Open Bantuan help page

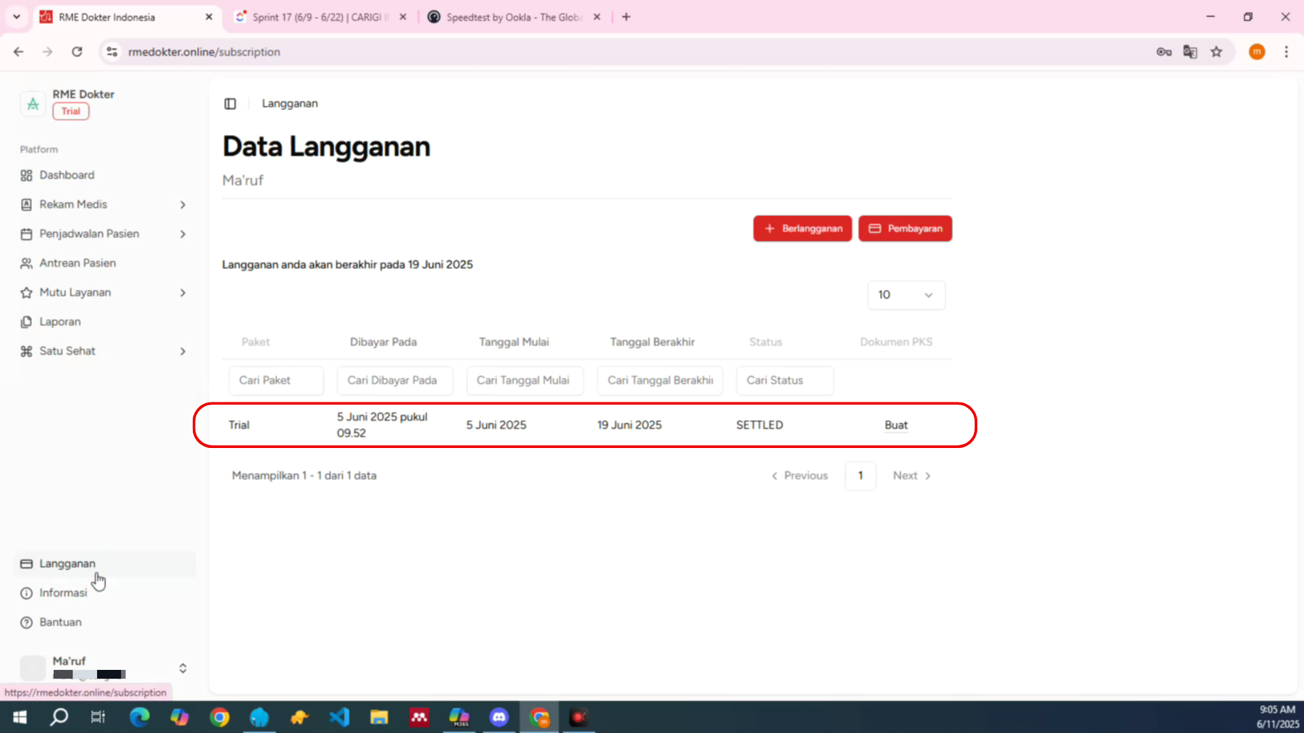tap(60, 622)
